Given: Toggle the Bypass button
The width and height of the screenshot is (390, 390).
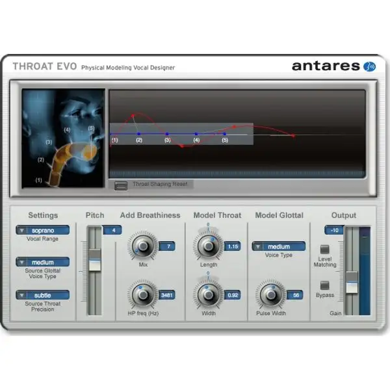Looking at the screenshot, I should click(324, 285).
